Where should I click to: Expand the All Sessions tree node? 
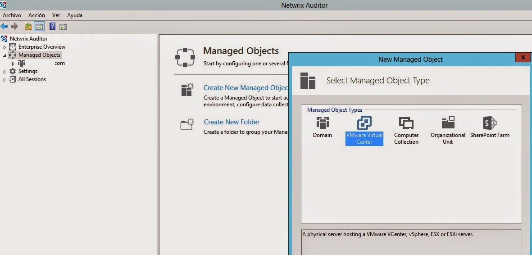pyautogui.click(x=5, y=80)
